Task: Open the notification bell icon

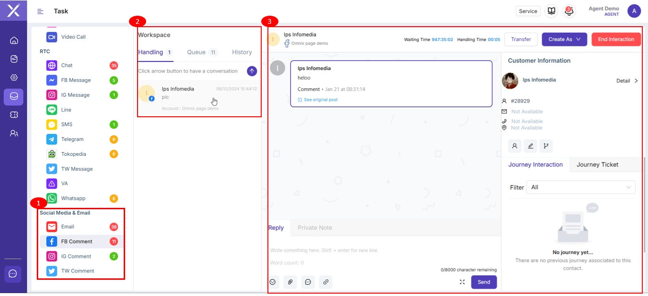Action: point(569,11)
